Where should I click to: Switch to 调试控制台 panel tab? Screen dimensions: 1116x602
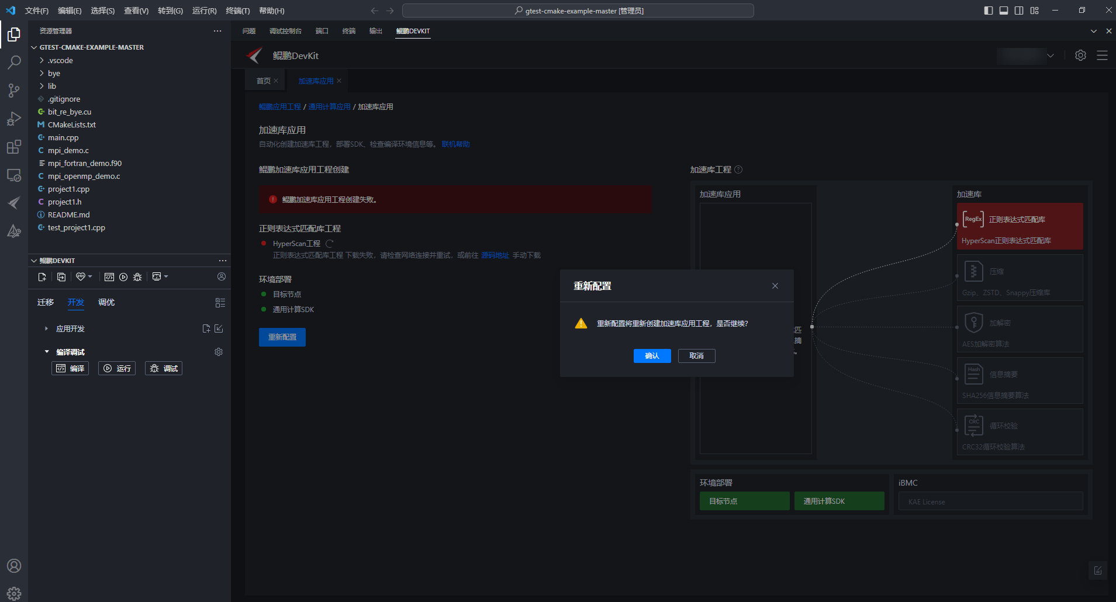[x=285, y=31]
